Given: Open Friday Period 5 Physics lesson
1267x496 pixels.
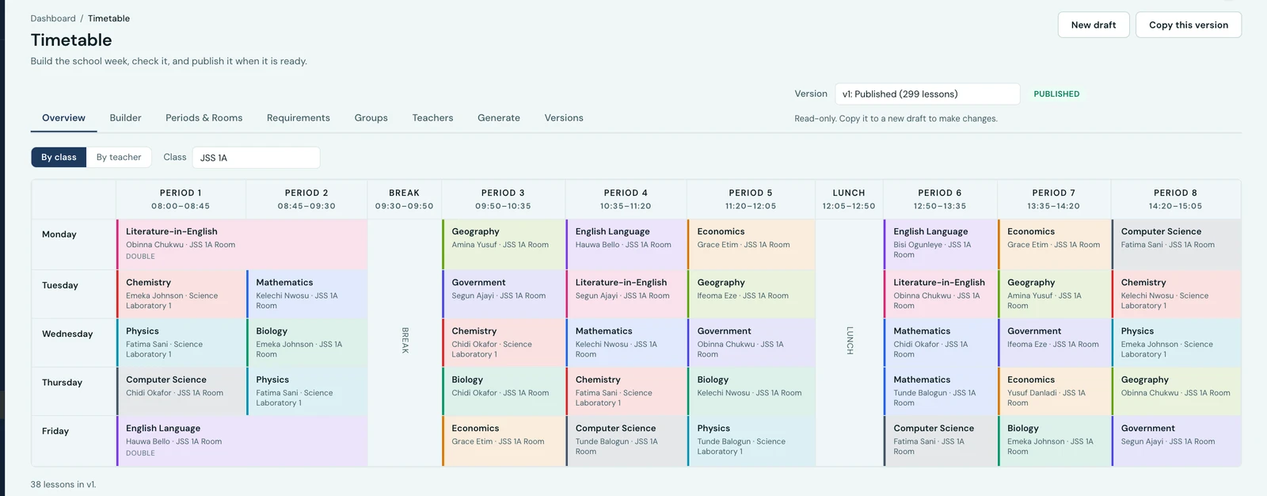Looking at the screenshot, I should click(x=751, y=441).
